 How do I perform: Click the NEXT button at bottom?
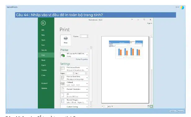(x=173, y=111)
